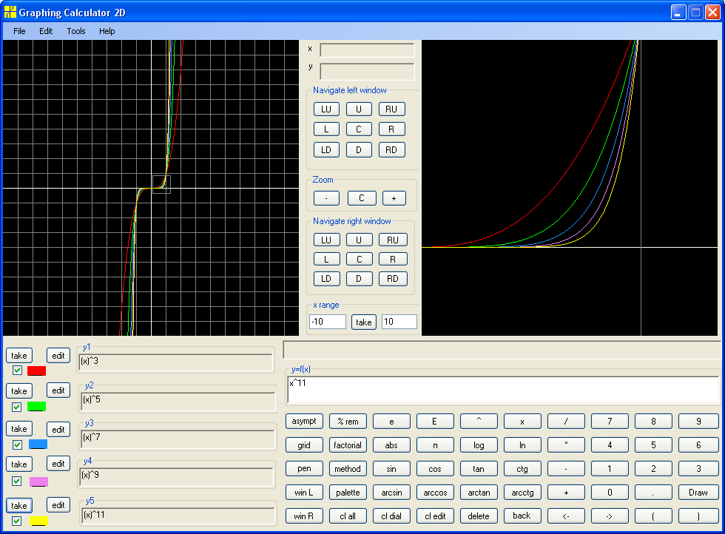This screenshot has width=725, height=534.
Task: Insert the natural log ln function
Action: point(522,445)
